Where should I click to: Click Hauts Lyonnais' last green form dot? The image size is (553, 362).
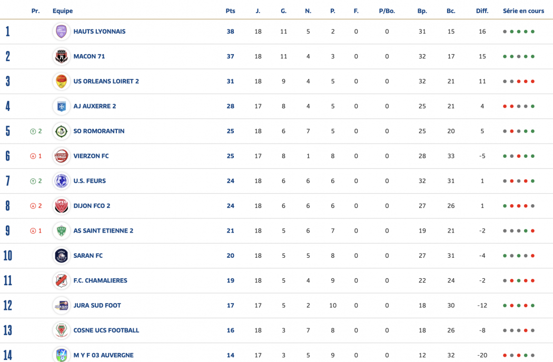(x=532, y=32)
